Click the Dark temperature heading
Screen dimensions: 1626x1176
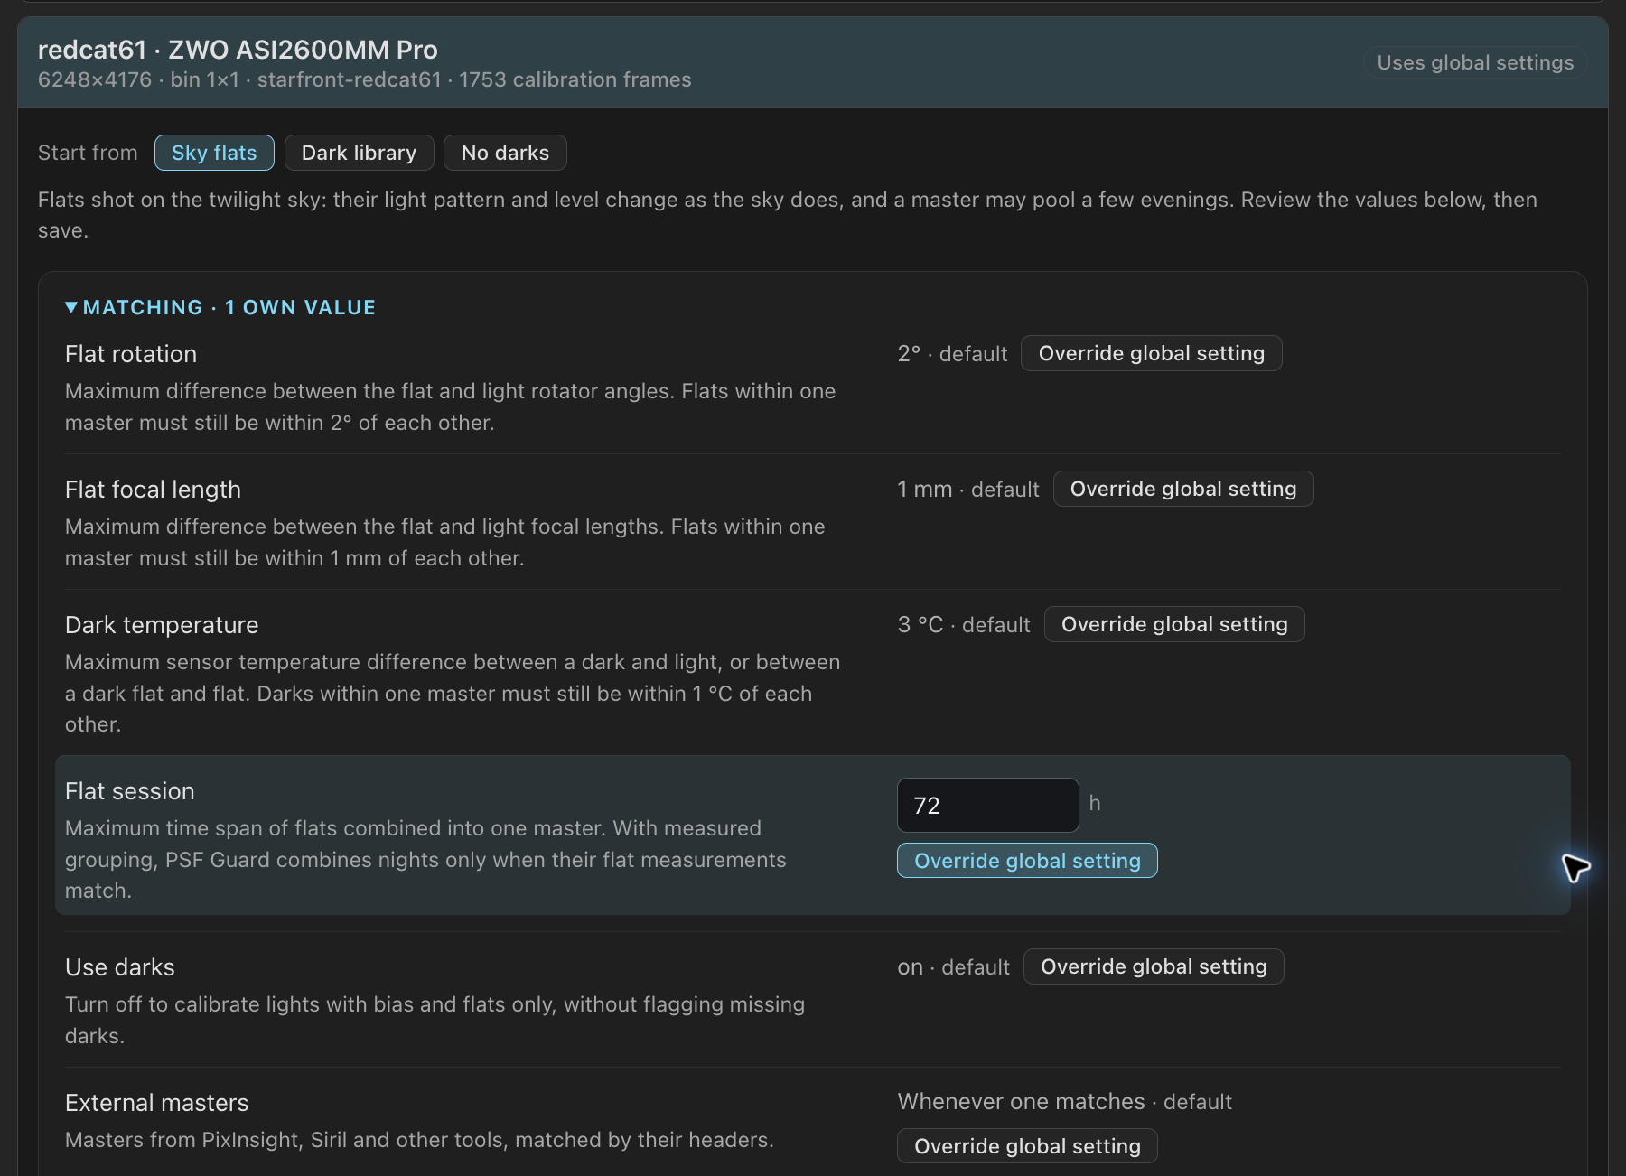(162, 625)
